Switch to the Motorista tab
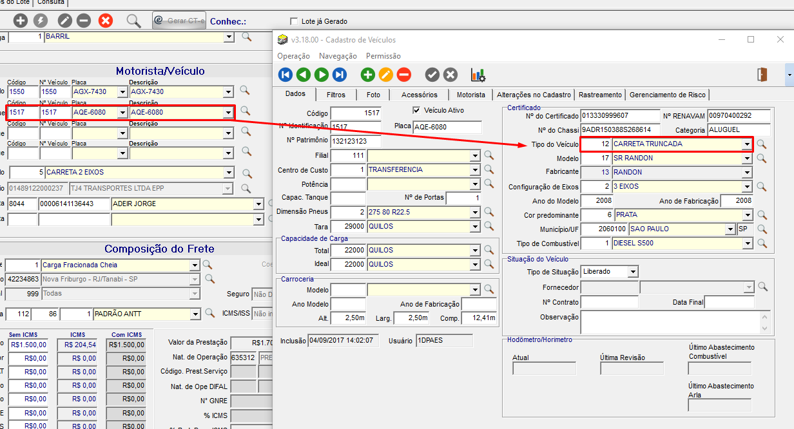This screenshot has height=429, width=794. [470, 95]
